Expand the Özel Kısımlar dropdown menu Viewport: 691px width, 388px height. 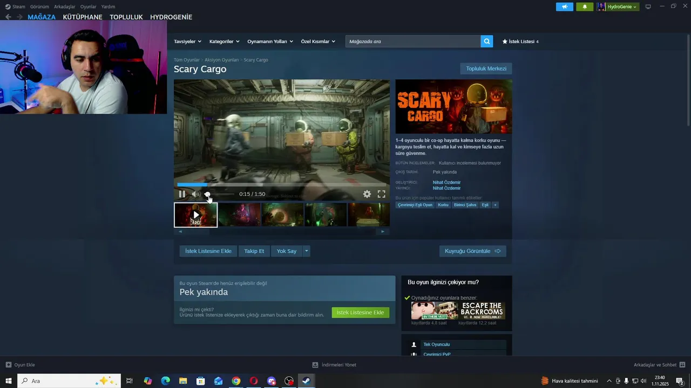(x=318, y=41)
